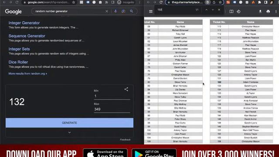Click the theguitarmarketplace address bar
Image resolution: width=279 pixels, height=157 pixels.
tap(187, 2)
